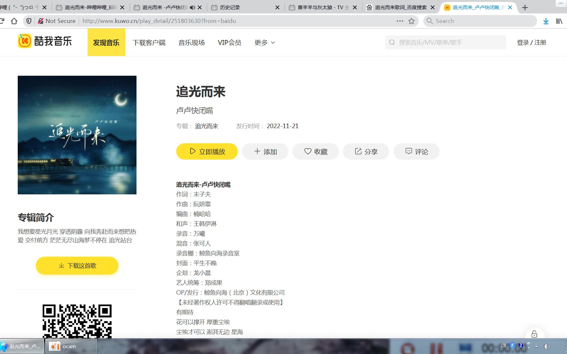
Task: Expand the 更多 dropdown menu
Action: click(x=264, y=43)
